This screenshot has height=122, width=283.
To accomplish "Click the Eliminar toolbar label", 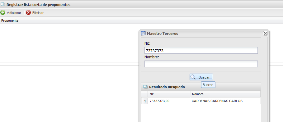I will [x=38, y=13].
